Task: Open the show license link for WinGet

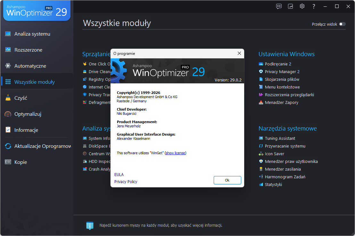Action: tap(175, 153)
